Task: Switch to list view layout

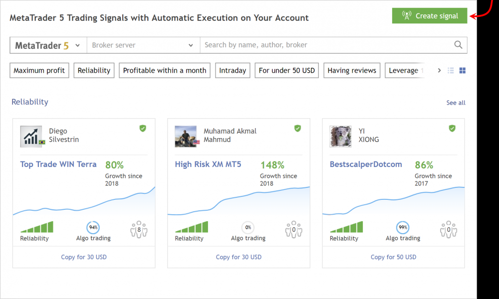Action: tap(451, 70)
